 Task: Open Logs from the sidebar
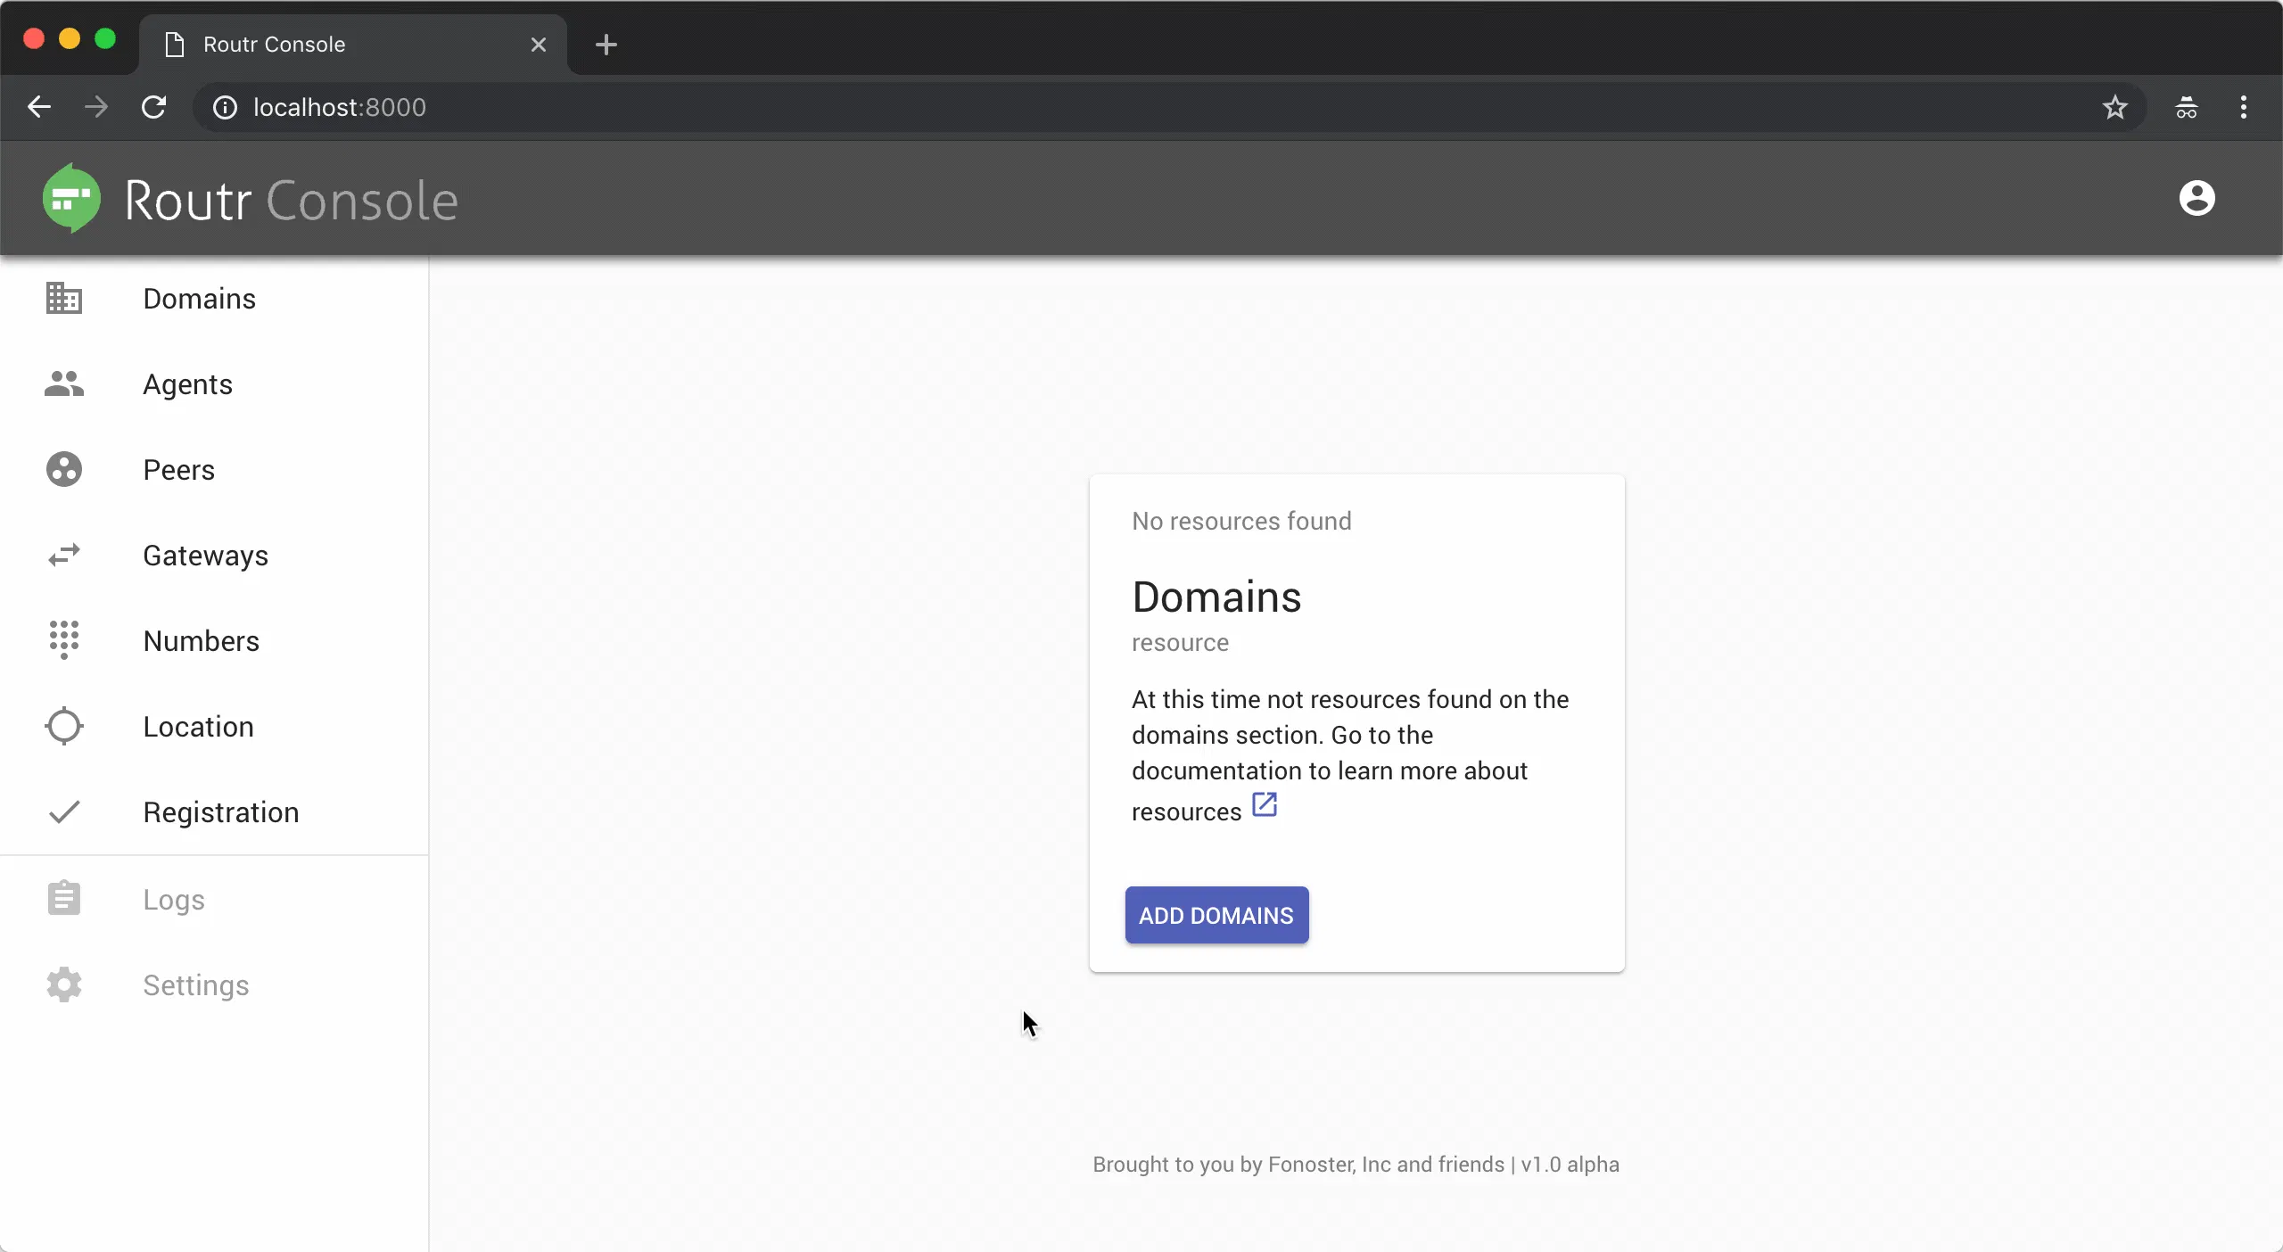tap(214, 900)
